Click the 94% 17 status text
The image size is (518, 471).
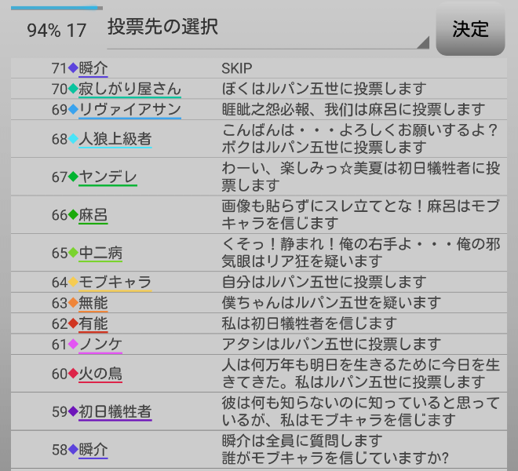[x=57, y=31]
